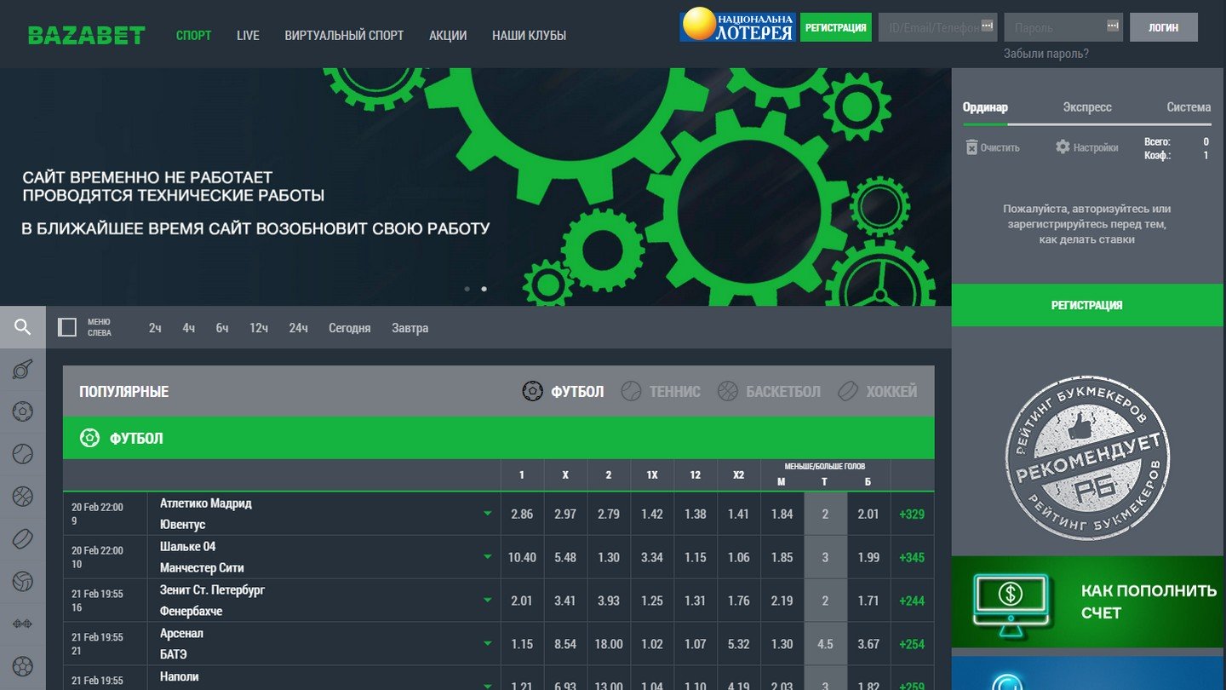Click the wide Регистрация button under the bet slip
This screenshot has width=1226, height=690.
[1087, 305]
